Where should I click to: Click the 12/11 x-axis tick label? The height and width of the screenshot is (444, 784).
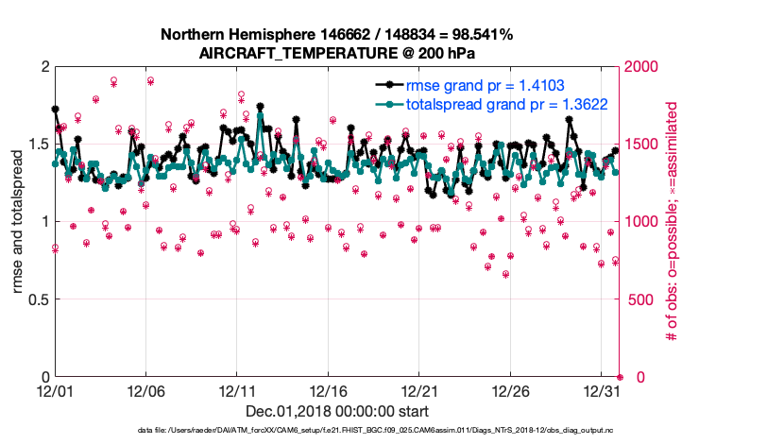tap(237, 390)
